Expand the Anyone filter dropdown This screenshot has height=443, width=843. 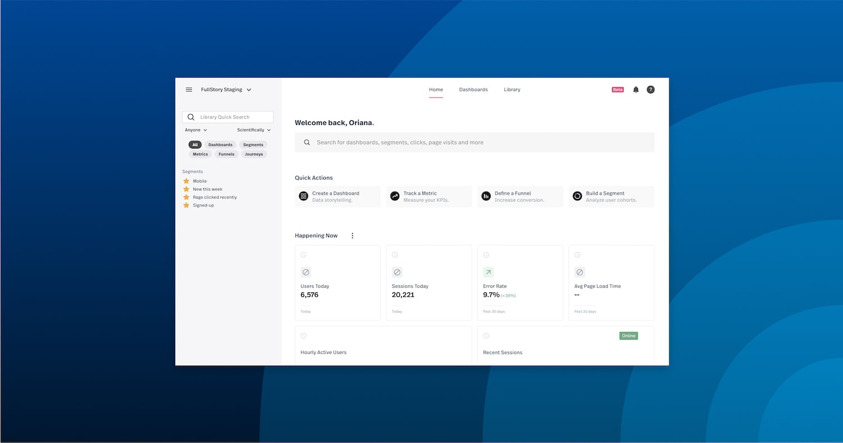click(x=195, y=130)
